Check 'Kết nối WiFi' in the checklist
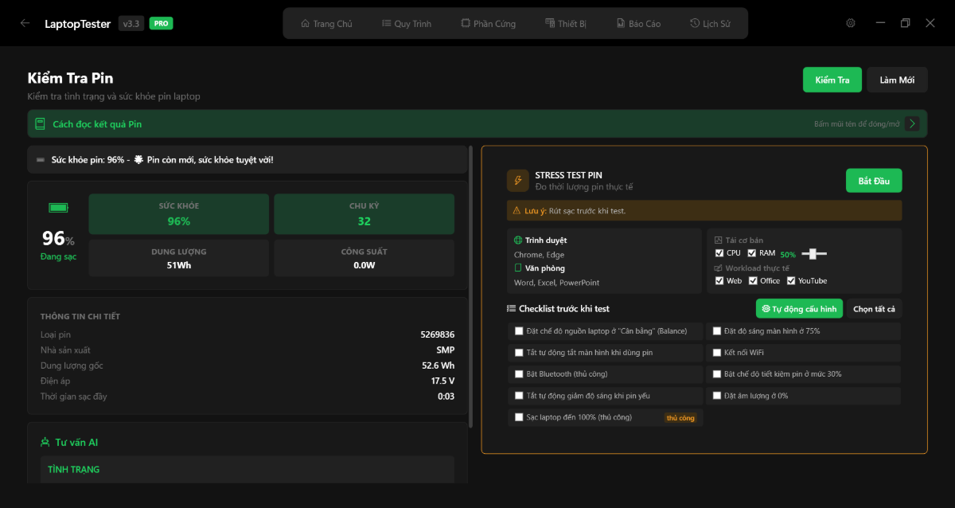Screen dimensions: 955x508 tap(716, 351)
